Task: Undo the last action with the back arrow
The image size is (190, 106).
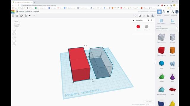Action: [30, 16]
